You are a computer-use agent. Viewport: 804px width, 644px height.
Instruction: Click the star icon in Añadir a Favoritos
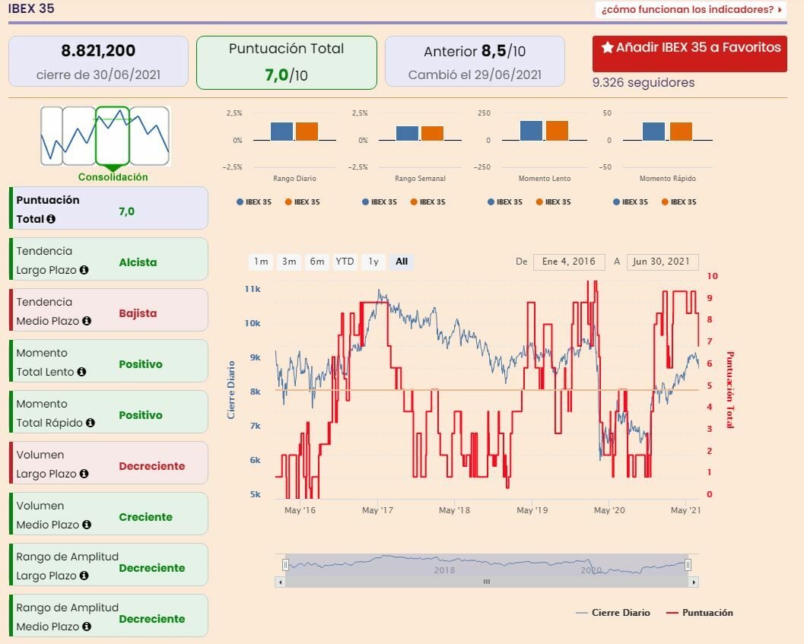coord(608,48)
